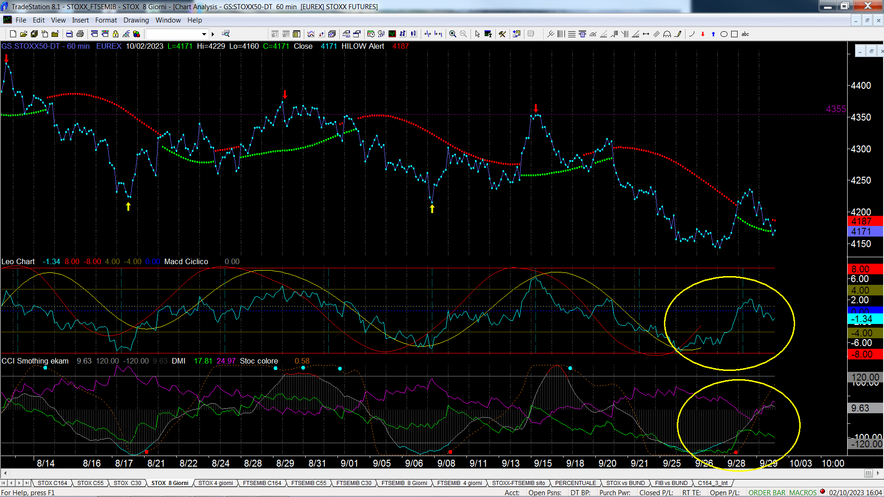The height and width of the screenshot is (497, 884).
Task: Click the play arrow next to combo box
Action: [213, 34]
